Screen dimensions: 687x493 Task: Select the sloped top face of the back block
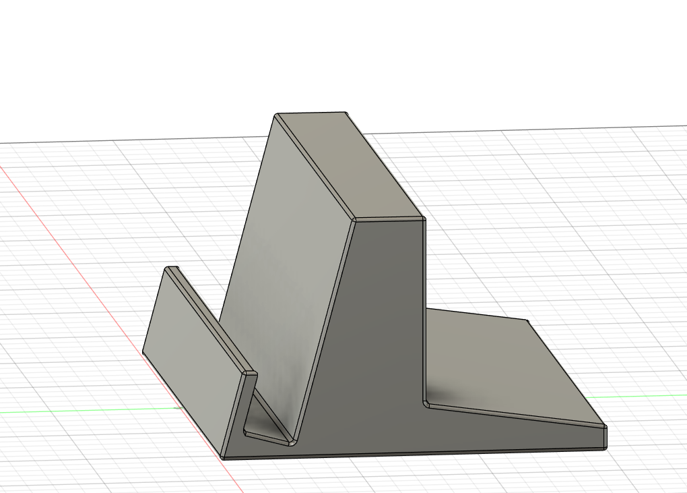[350, 165]
